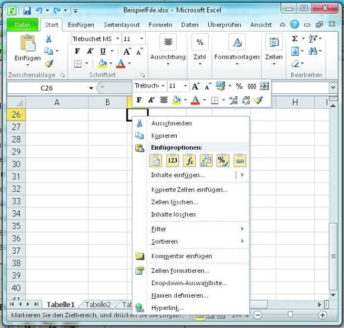Open the Name Box dropdown arrow beside C26

pos(91,88)
